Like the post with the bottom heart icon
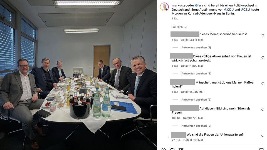The width and height of the screenshot is (267, 150). pyautogui.click(x=163, y=149)
